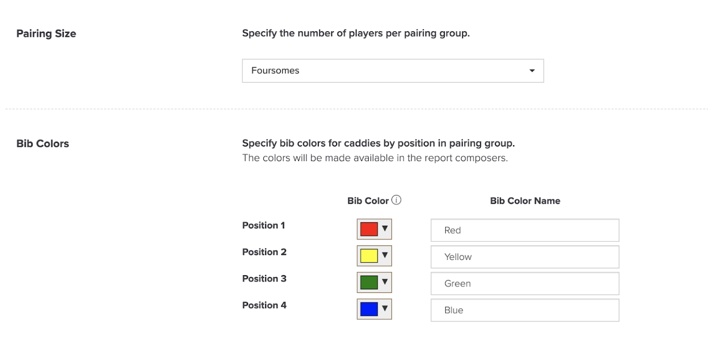Select the green swatch for Position 3
The width and height of the screenshot is (708, 347).
click(x=369, y=282)
